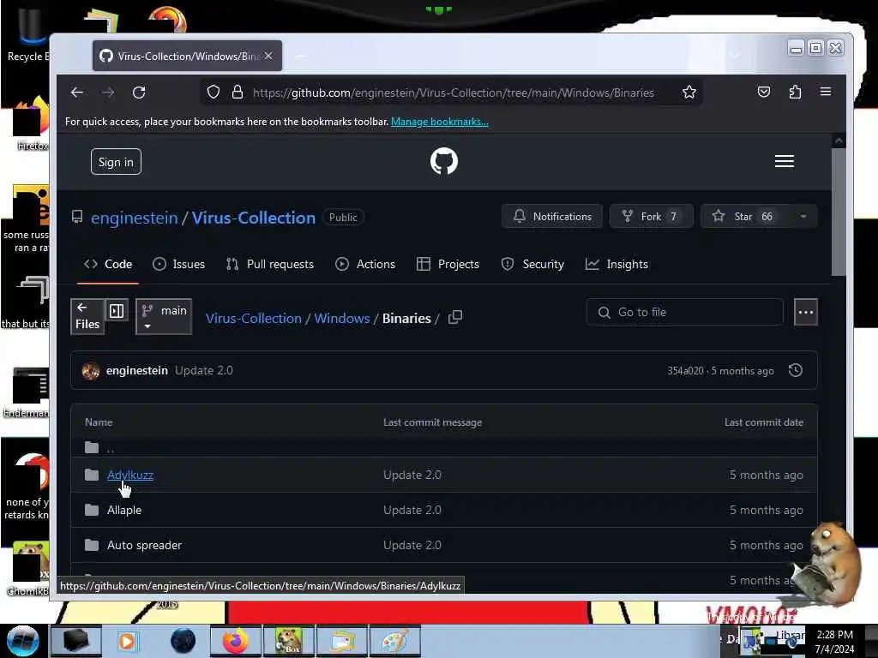Viewport: 878px width, 658px height.
Task: Open the Notifications button
Action: point(552,217)
